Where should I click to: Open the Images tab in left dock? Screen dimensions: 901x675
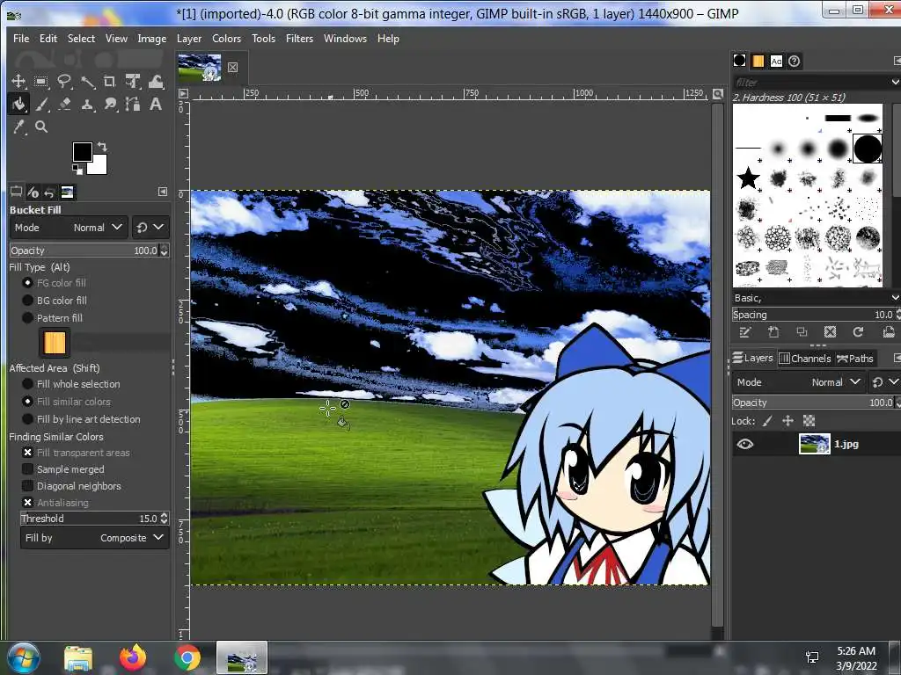[x=67, y=192]
